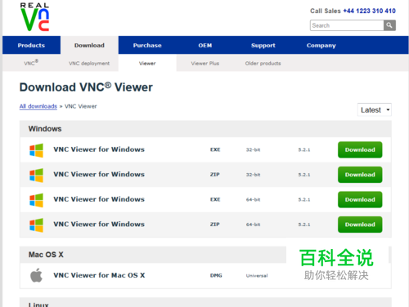Open the Purchase menu
The height and width of the screenshot is (307, 409).
[x=147, y=45]
